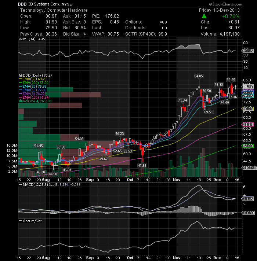Click the SCTR (SP400) value 99.9
Image resolution: width=257 pixels, height=261 pixels.
163,34
